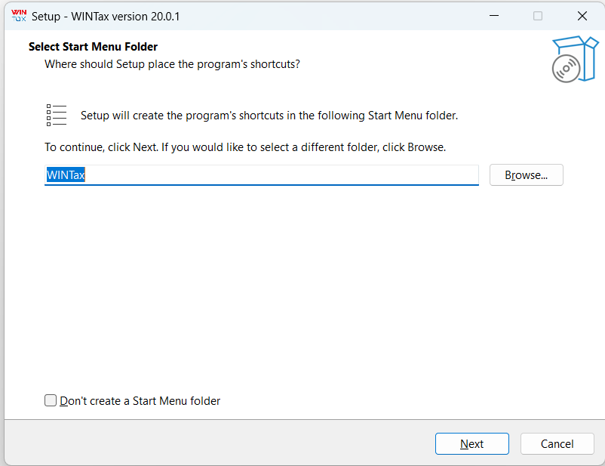The image size is (605, 466).
Task: Click the 'Setup will create the program's shortcuts' sentence
Action: [x=269, y=116]
